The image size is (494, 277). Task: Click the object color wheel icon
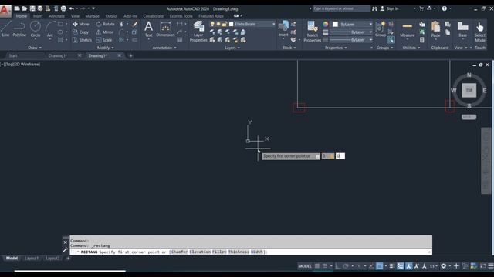point(326,24)
